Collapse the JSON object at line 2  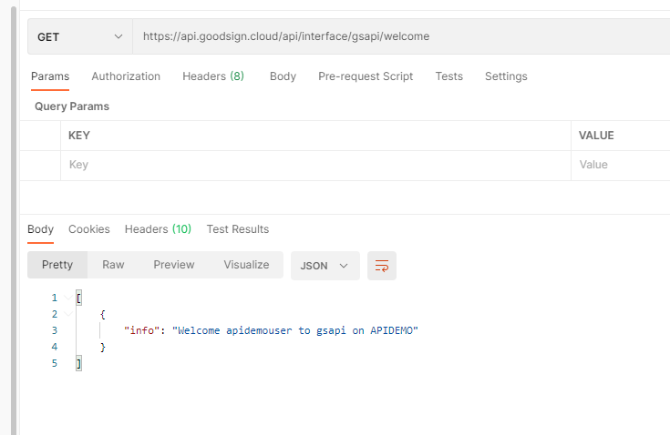pos(67,315)
